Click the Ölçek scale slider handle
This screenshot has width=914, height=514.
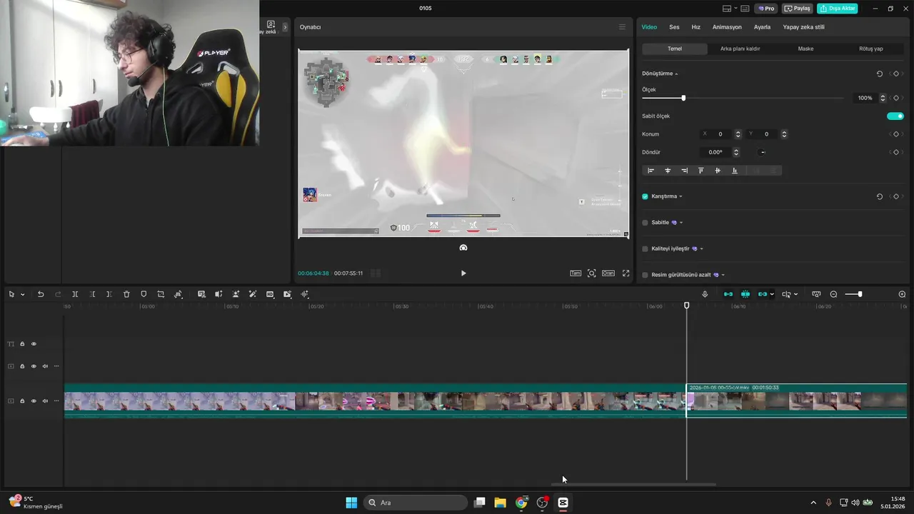click(683, 98)
